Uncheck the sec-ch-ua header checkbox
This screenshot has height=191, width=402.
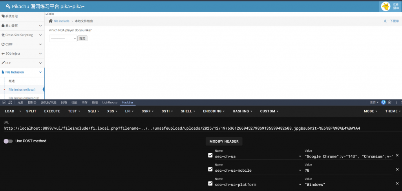coord(210,155)
